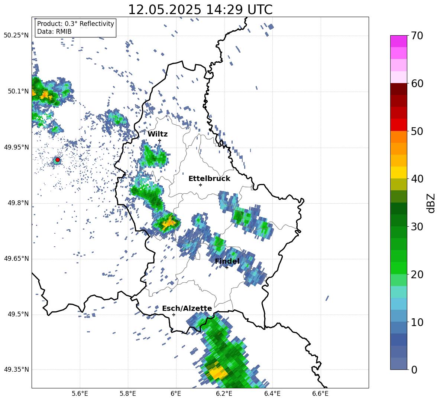The height and width of the screenshot is (401, 440).
Task: Click the Ettelbruck city label
Action: point(209,179)
